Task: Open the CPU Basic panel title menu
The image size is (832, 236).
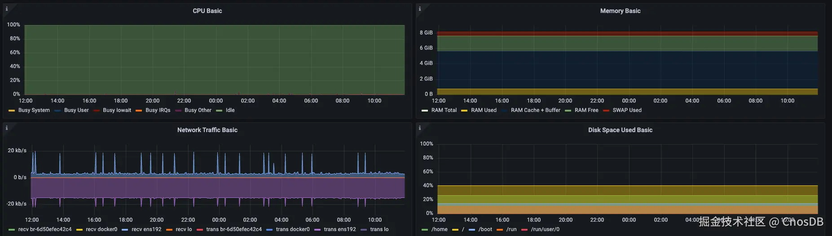Action: point(207,11)
